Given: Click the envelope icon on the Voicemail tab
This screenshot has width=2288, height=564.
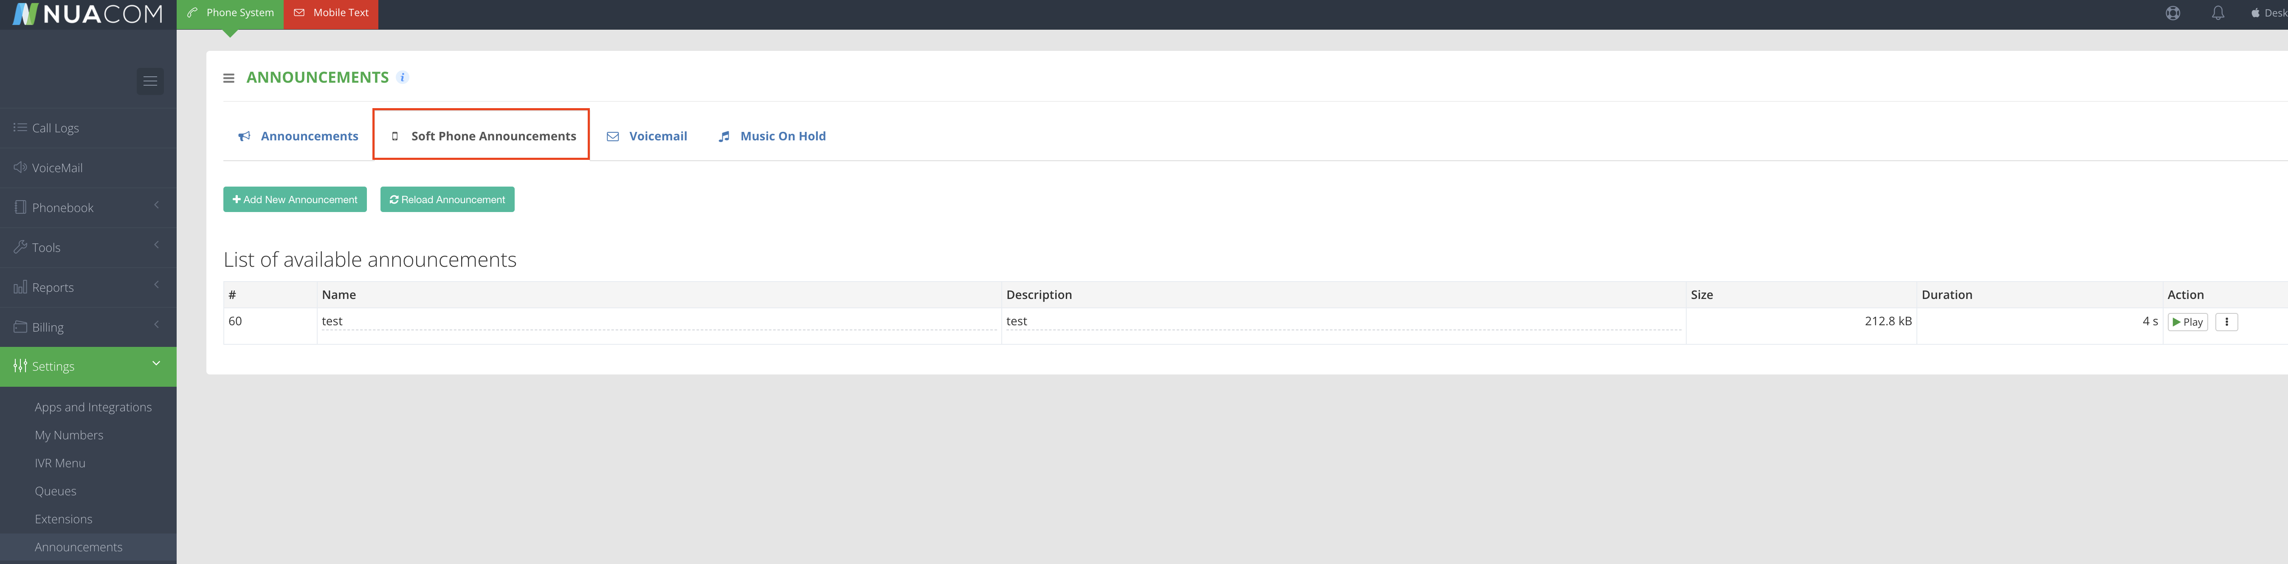Looking at the screenshot, I should (x=613, y=137).
